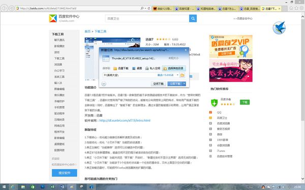Viewport: 305px width, 190px height.
Task: Click the browser back arrow button
Action: click(x=4, y=8)
